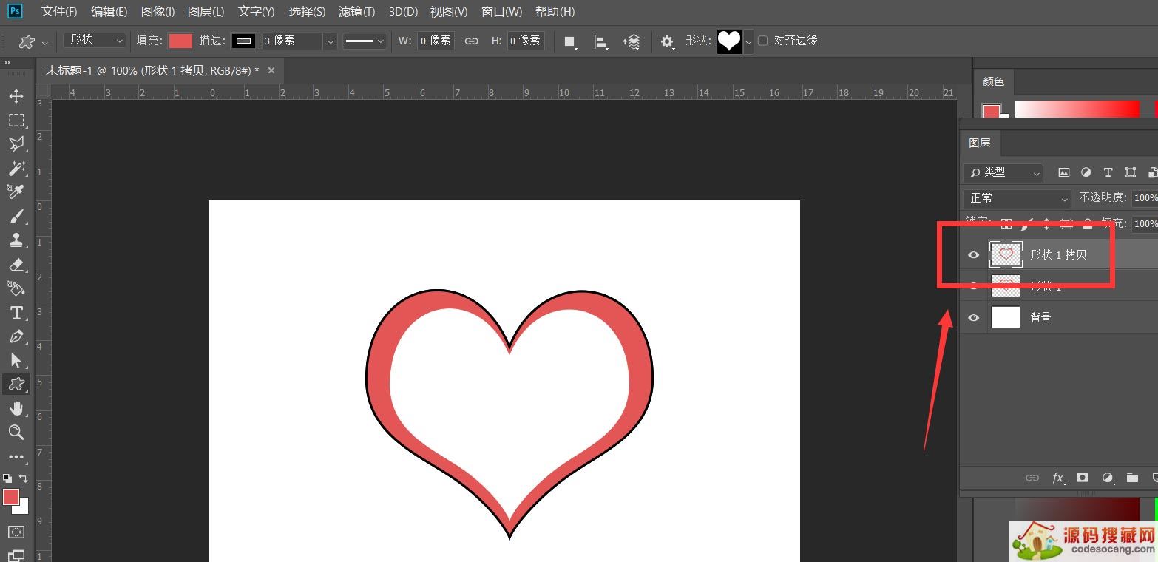
Task: Open the 图层(L) menu
Action: pos(206,12)
